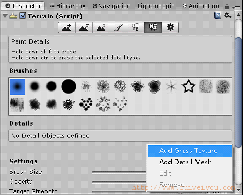Select the Paint Height tool
The width and height of the screenshot is (243, 195).
tap(84, 27)
